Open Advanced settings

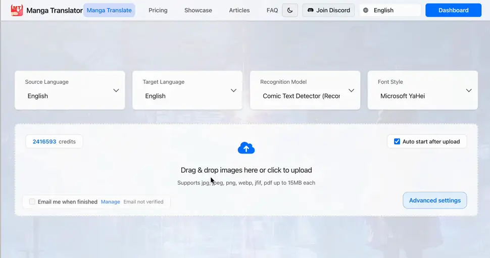[x=435, y=200]
